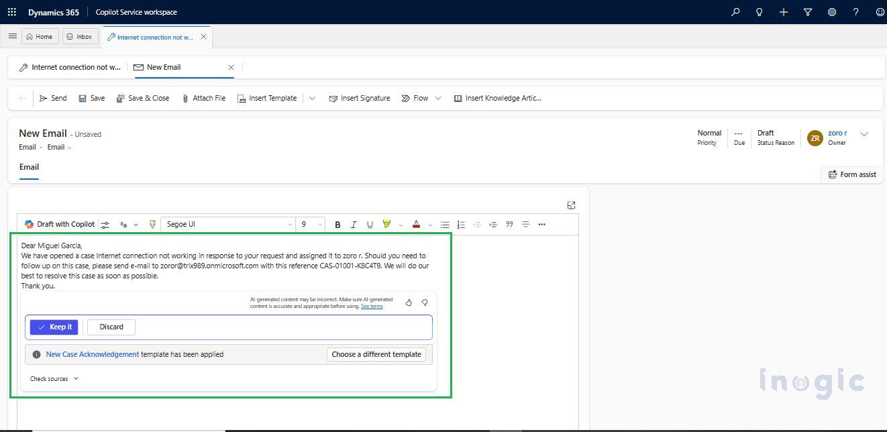Screen dimensions: 887x432
Task: Insert a numbered list
Action: pyautogui.click(x=460, y=224)
